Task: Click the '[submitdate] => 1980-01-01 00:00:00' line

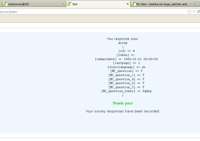Action: [x=126, y=59]
